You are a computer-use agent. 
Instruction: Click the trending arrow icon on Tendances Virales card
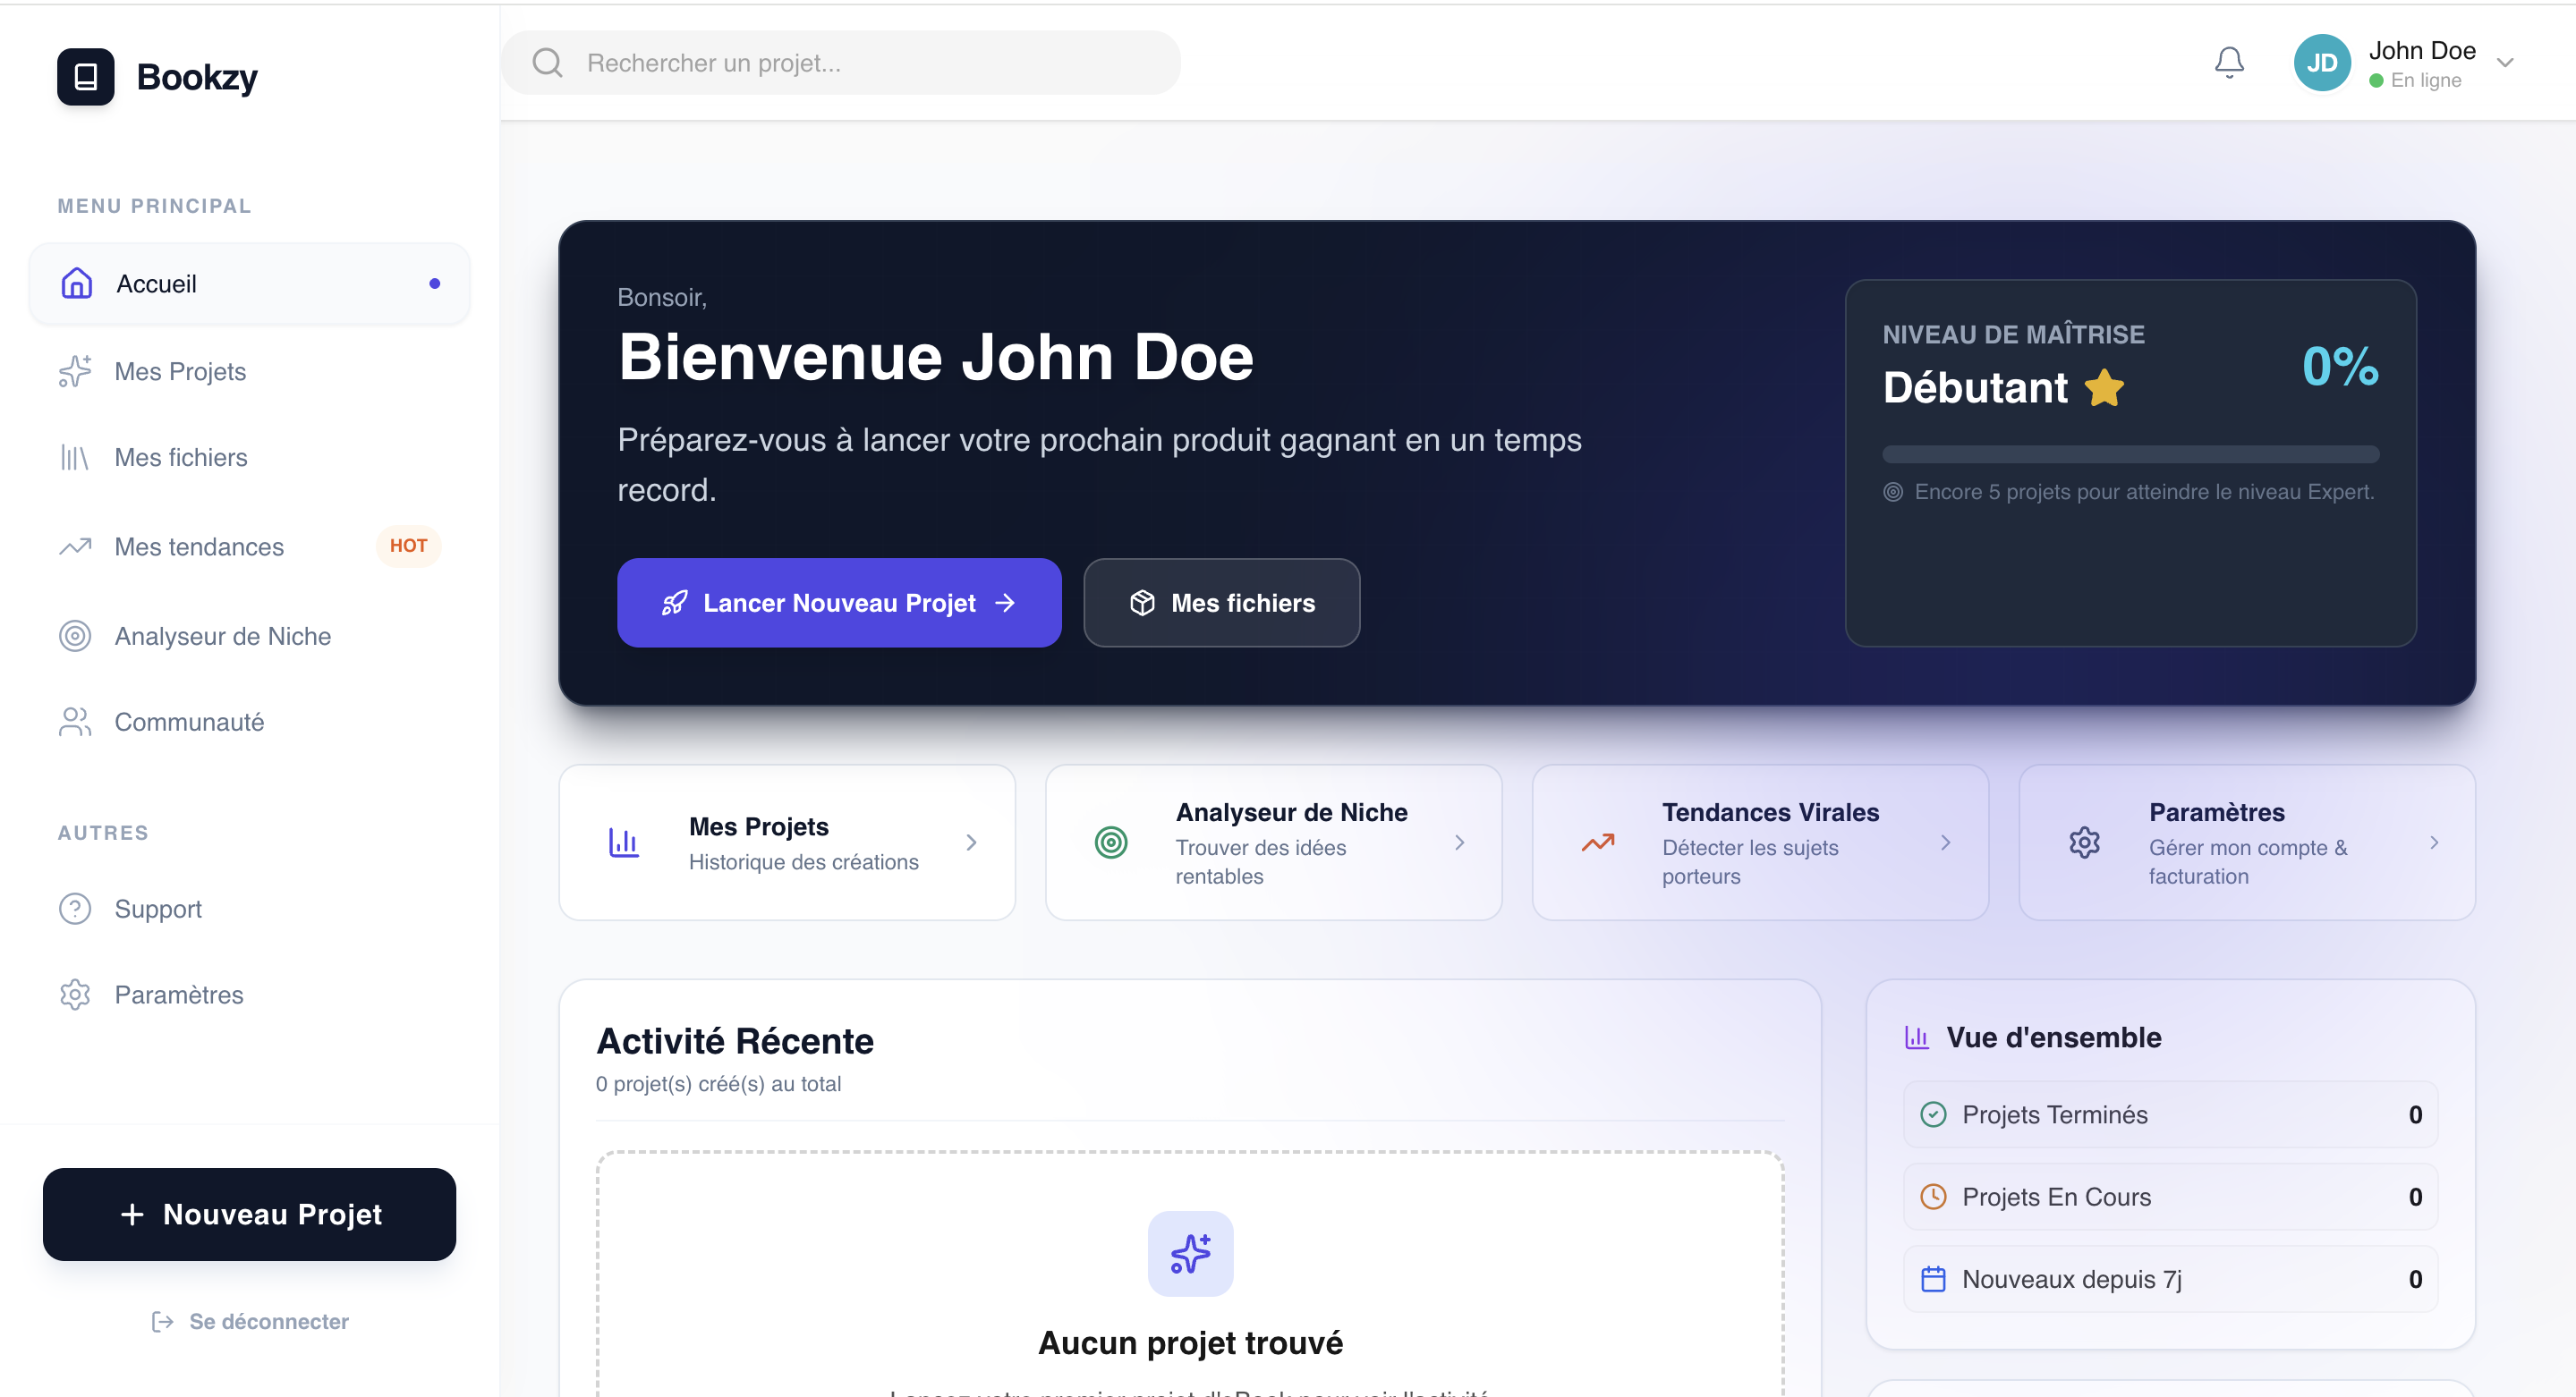[1597, 842]
